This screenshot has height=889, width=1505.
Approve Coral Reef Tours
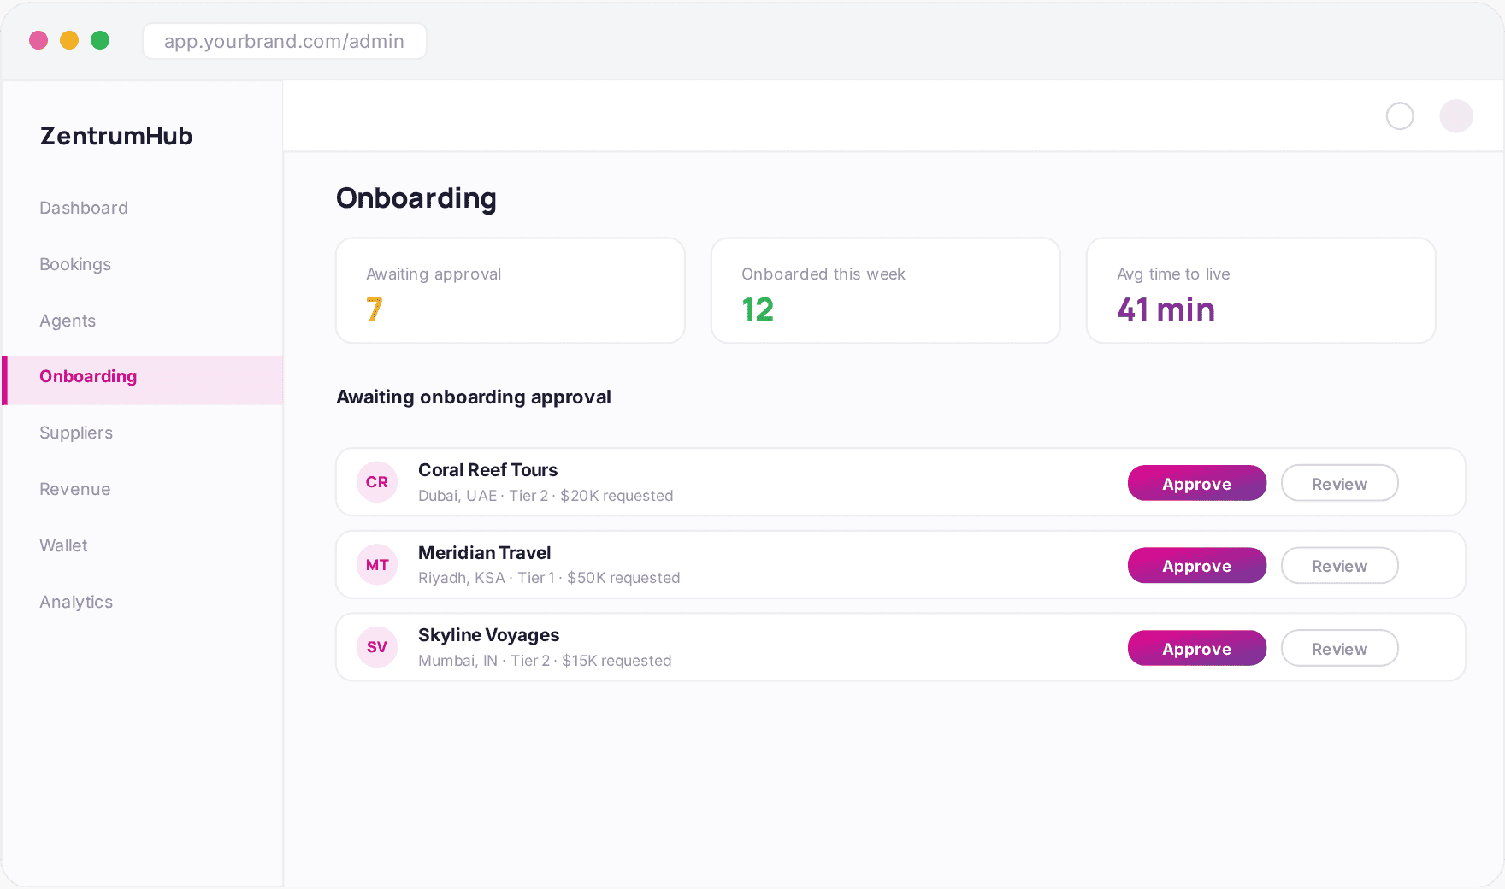[x=1197, y=483]
